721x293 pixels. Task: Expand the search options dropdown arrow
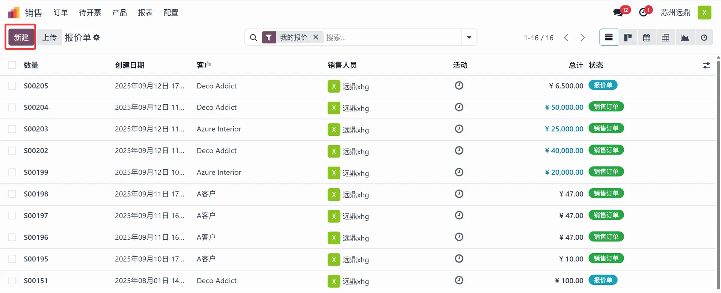(469, 38)
